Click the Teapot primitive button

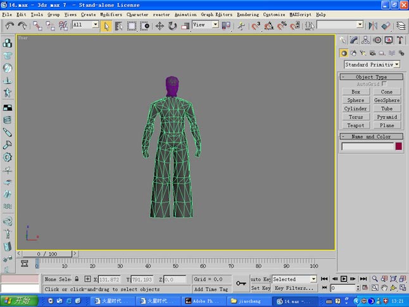(356, 125)
